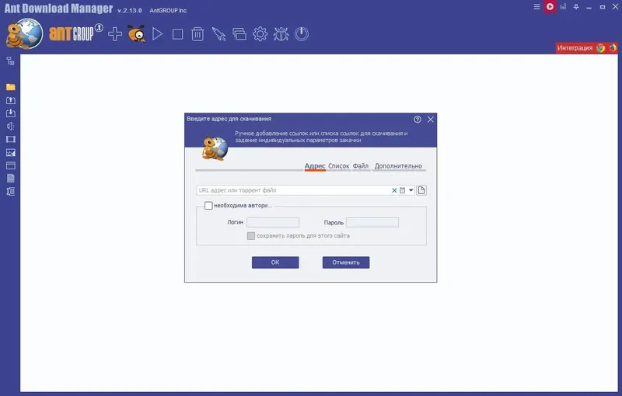Select the download arrow category in sidebar
Screen dimensions: 622x396
pyautogui.click(x=11, y=113)
